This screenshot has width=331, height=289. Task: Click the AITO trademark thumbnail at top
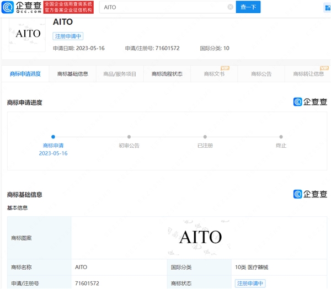(x=28, y=34)
